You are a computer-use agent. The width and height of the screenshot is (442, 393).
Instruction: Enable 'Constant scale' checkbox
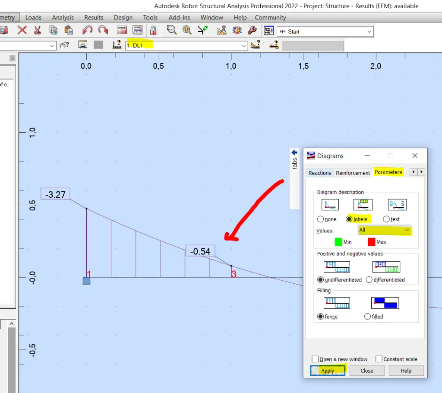(379, 359)
